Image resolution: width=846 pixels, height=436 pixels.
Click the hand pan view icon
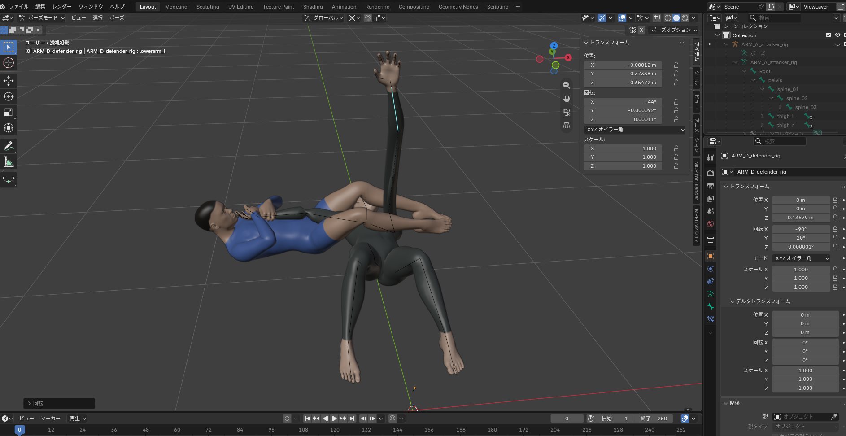[x=567, y=99]
